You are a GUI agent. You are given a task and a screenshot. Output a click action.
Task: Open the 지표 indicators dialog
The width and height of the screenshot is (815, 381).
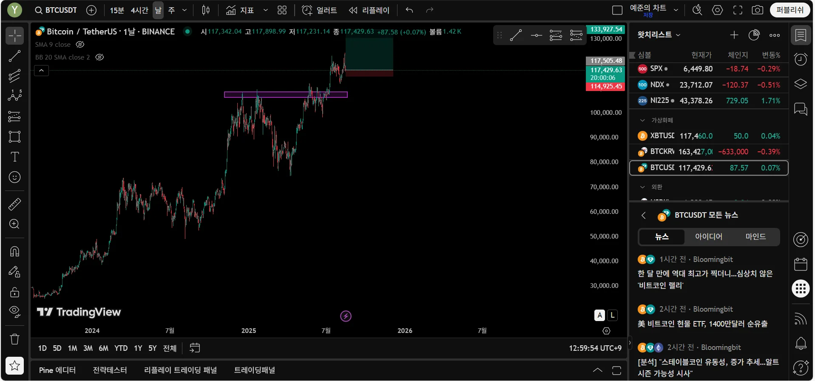[x=240, y=10]
